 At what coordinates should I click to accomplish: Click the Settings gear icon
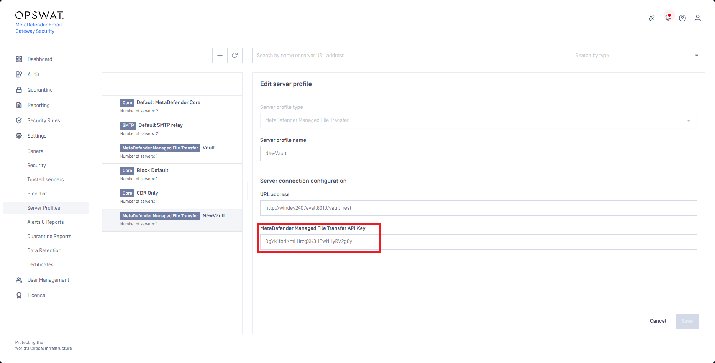click(x=19, y=136)
